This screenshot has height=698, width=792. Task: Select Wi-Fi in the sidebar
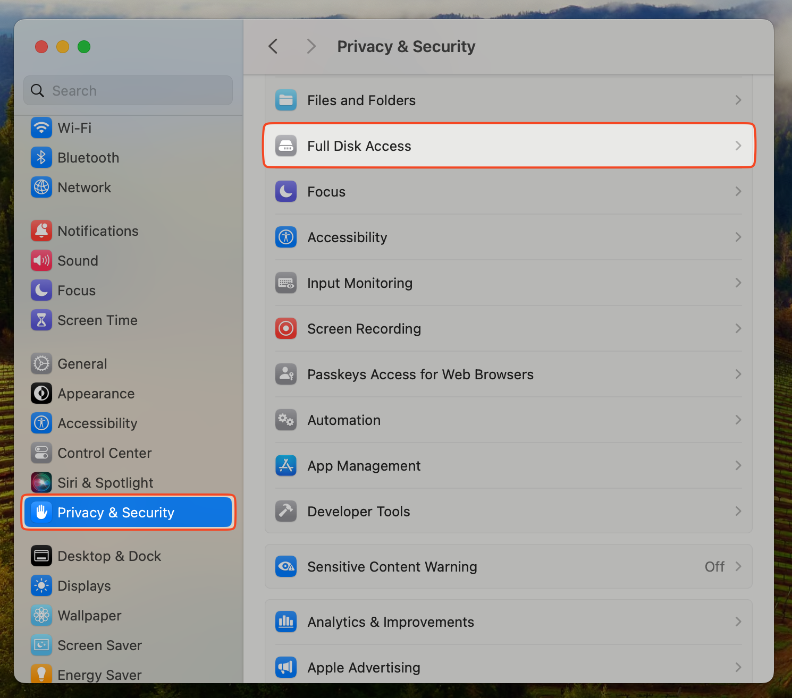pyautogui.click(x=74, y=128)
